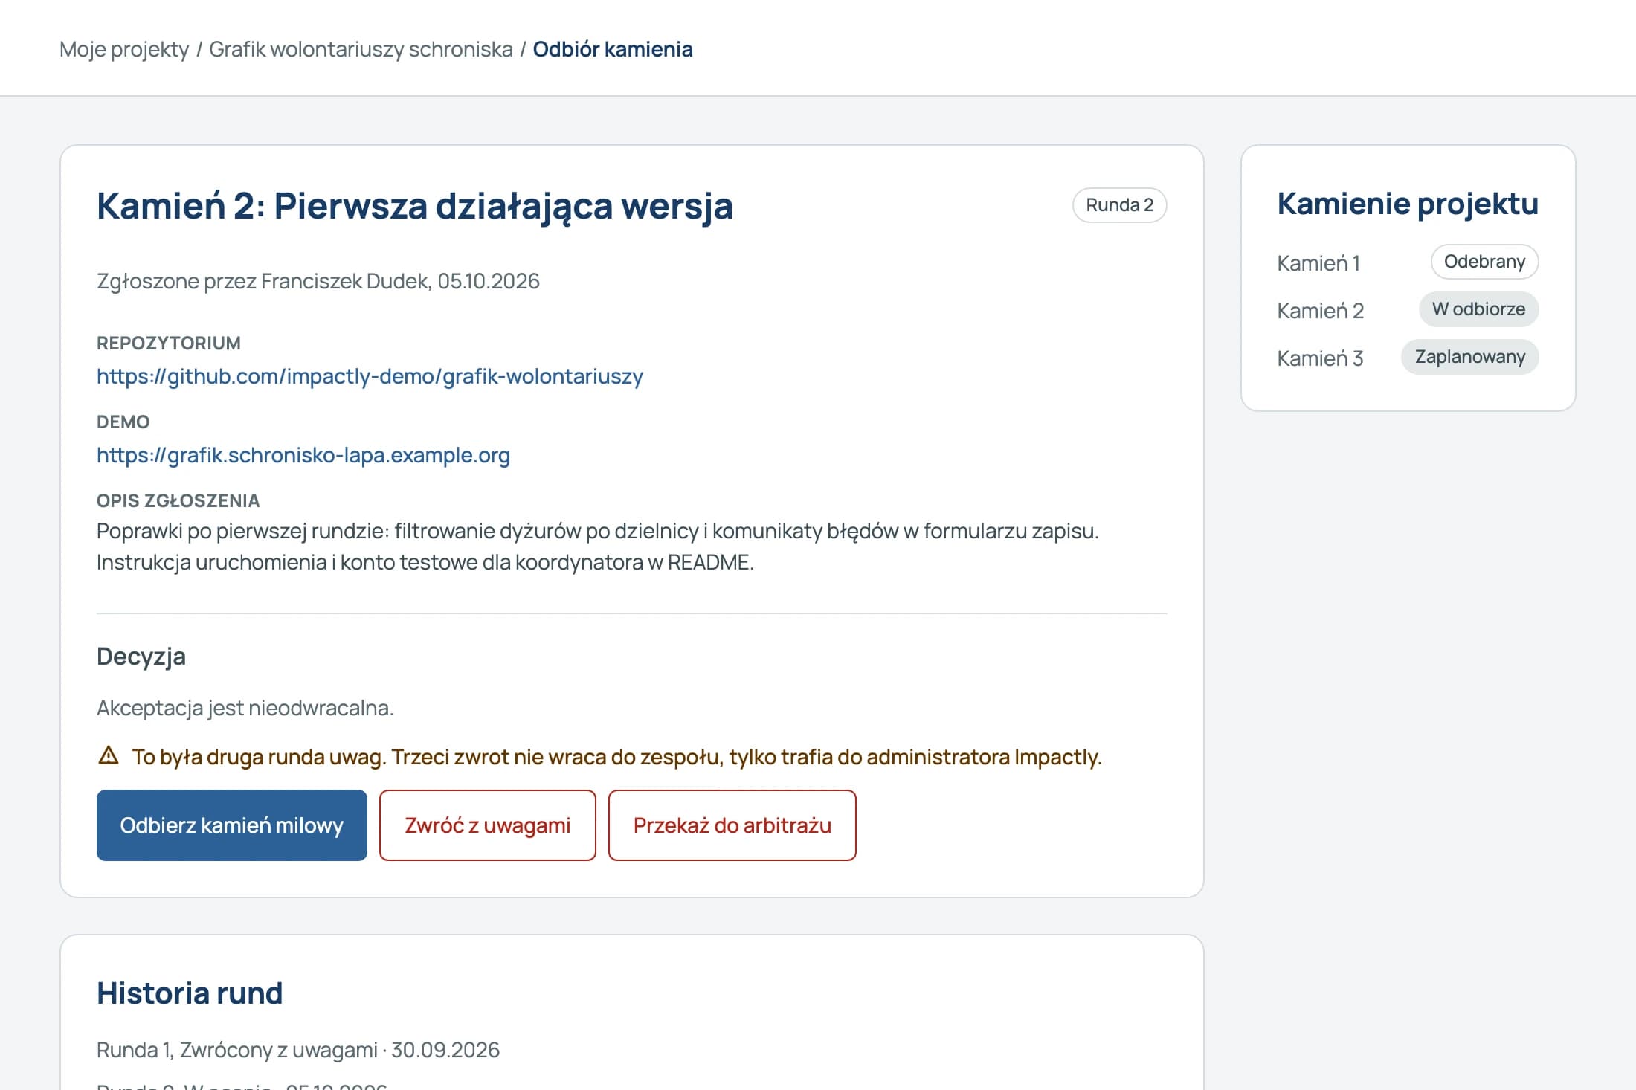Viewport: 1636px width, 1090px height.
Task: Click the 'Runda 2' badge
Action: (x=1119, y=205)
